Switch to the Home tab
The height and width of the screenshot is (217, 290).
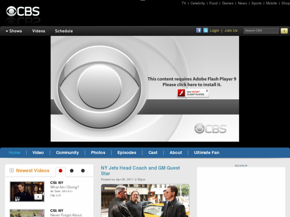point(14,152)
